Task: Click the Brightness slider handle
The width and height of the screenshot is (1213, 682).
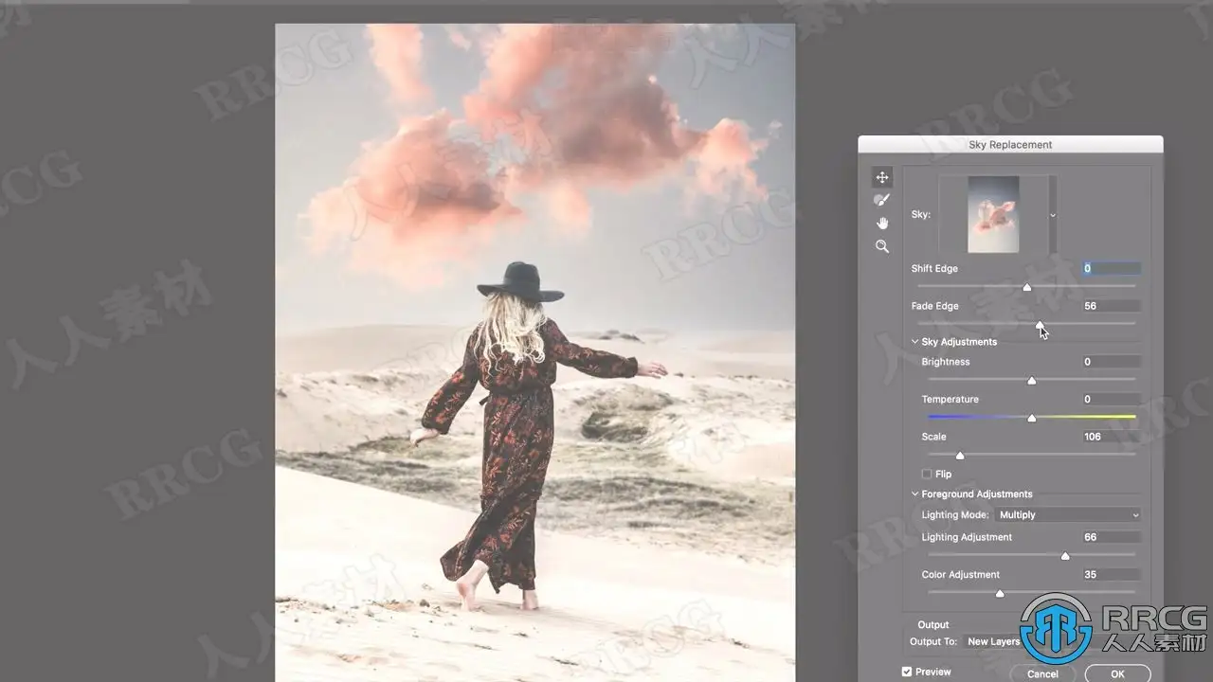Action: [x=1031, y=381]
